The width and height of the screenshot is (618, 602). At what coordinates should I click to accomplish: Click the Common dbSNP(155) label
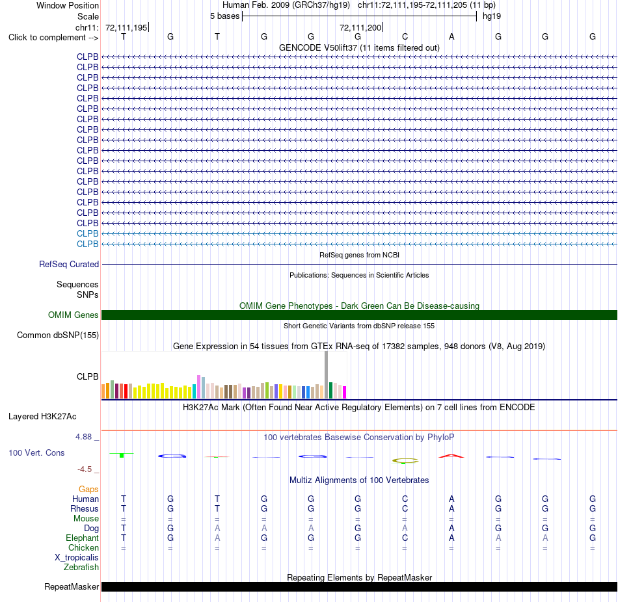coord(58,335)
